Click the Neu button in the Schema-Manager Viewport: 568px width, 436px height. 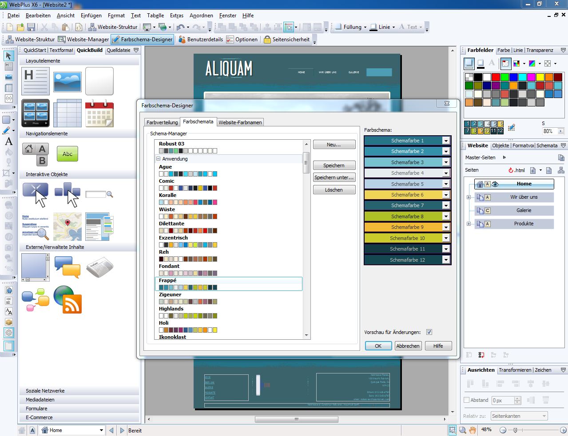[x=334, y=144]
